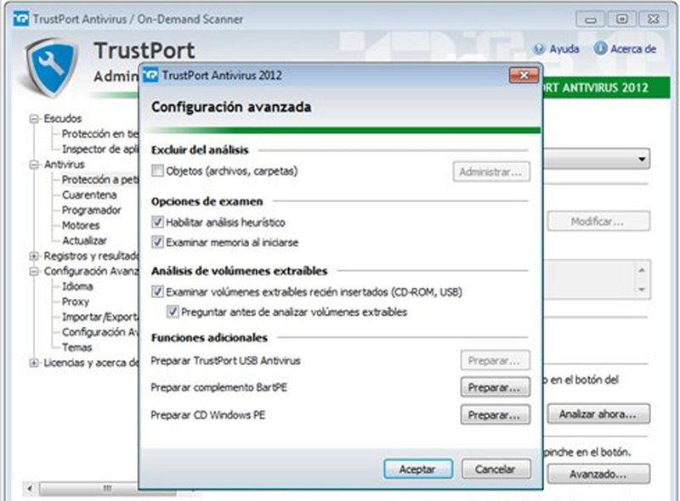680x501 pixels.
Task: Open the Ayuda link
Action: [x=564, y=49]
